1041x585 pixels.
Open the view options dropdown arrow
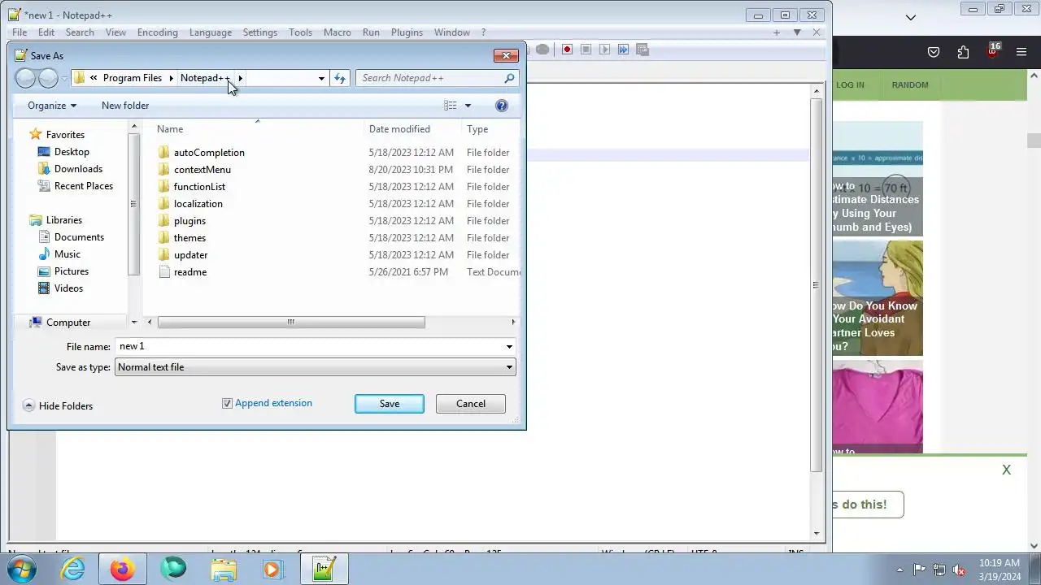(468, 106)
